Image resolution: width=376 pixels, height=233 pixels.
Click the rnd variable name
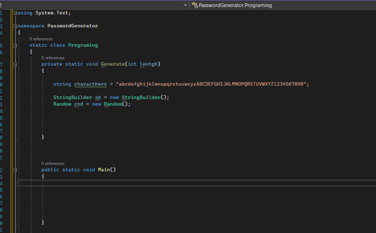coord(78,104)
